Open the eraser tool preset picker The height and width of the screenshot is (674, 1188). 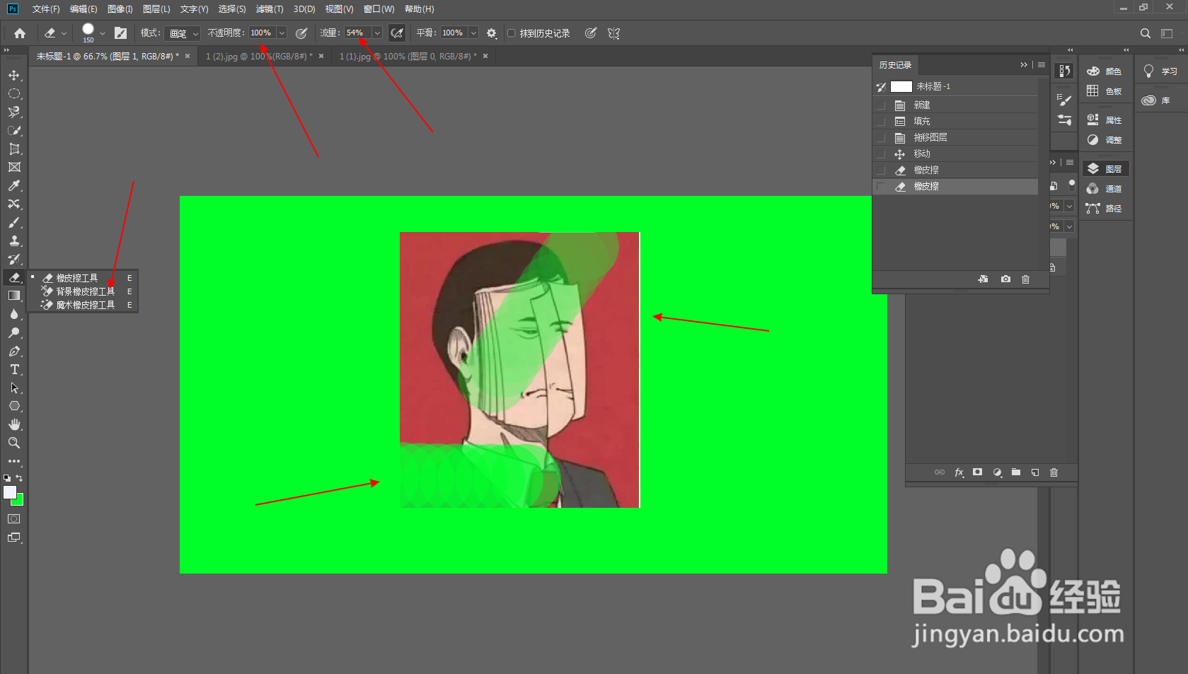(55, 33)
